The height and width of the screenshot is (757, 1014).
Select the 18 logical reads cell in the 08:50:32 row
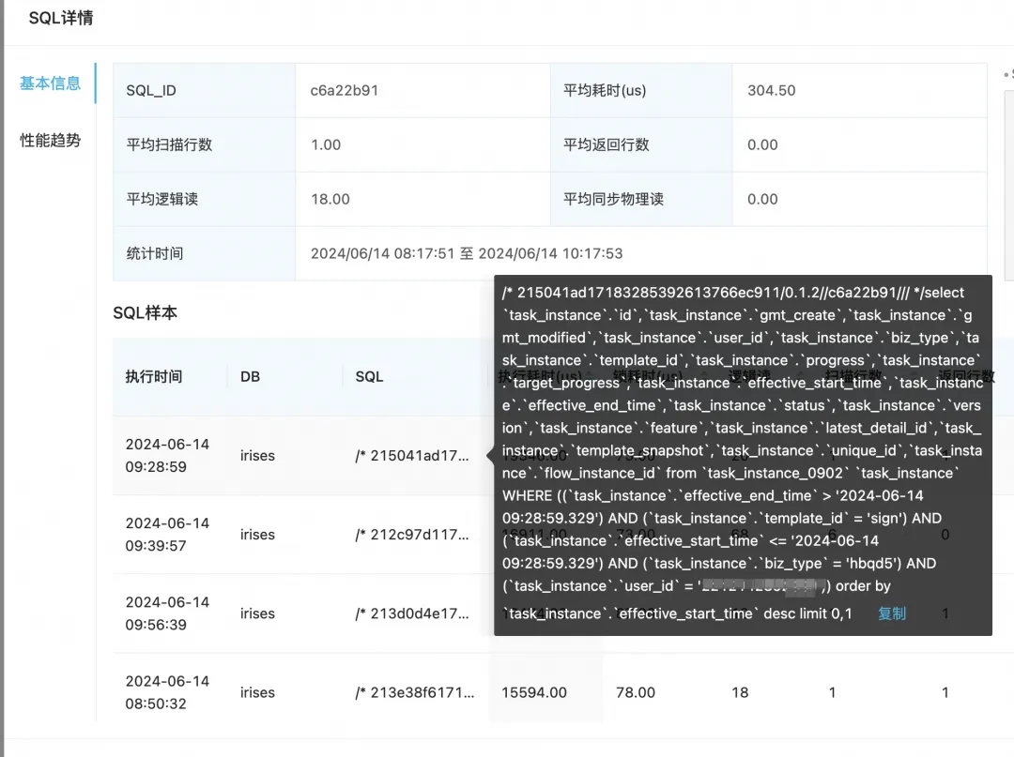coord(740,692)
